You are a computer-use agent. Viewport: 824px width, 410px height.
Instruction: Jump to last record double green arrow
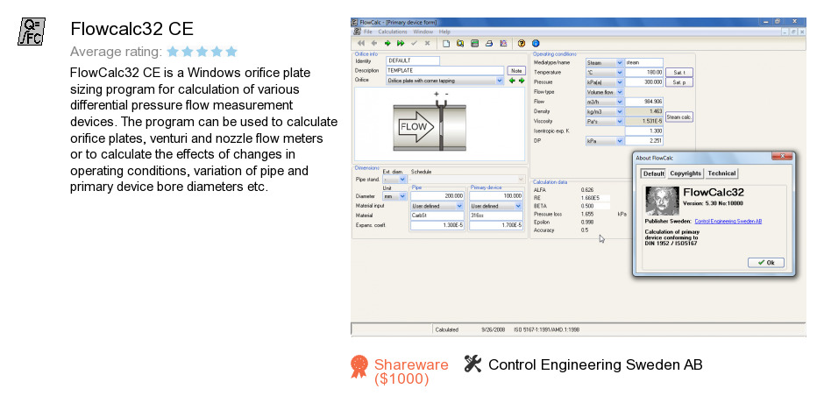tap(401, 44)
